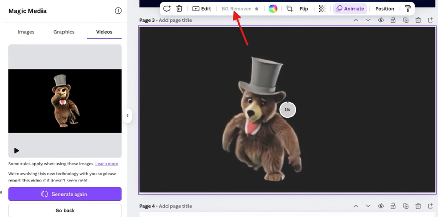Open the Position panel
Screen dimensions: 438x217
(x=385, y=9)
